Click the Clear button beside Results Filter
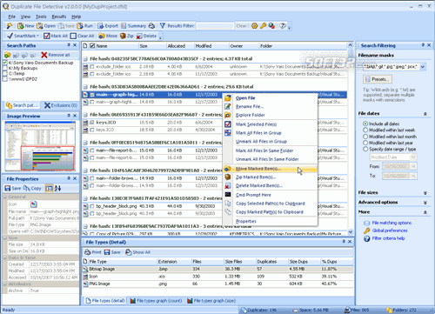Viewport: 435px width, 314px height. [x=241, y=26]
